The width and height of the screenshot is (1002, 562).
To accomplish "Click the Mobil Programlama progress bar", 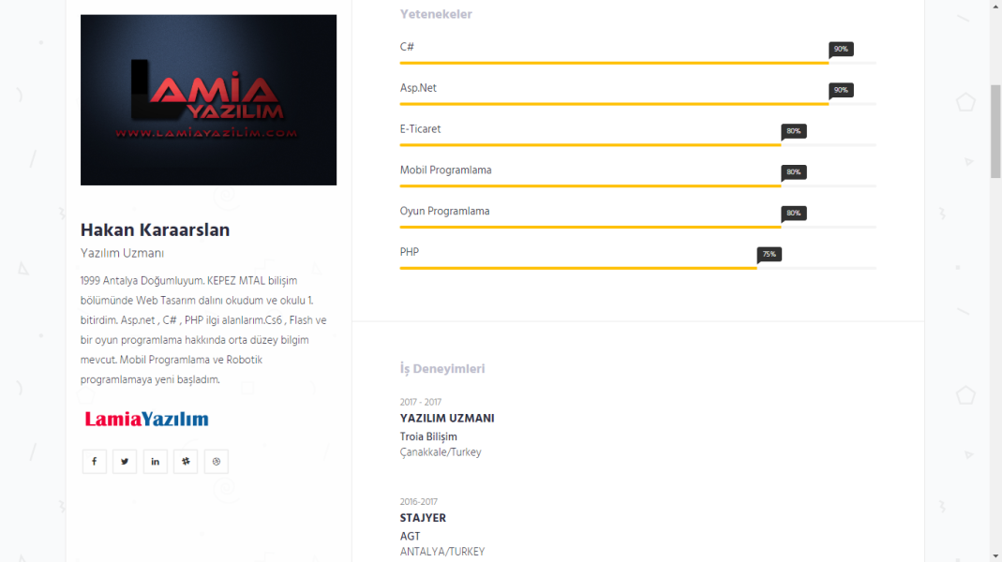I will tap(591, 186).
